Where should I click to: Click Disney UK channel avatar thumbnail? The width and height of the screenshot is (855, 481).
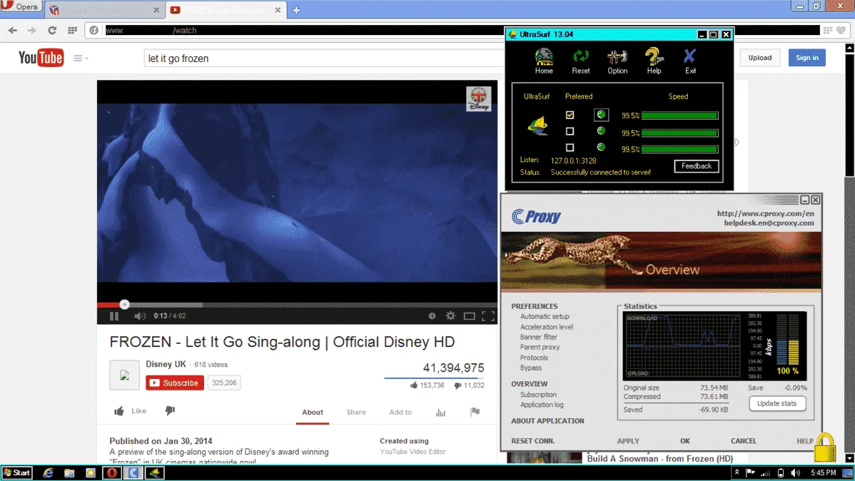point(124,375)
